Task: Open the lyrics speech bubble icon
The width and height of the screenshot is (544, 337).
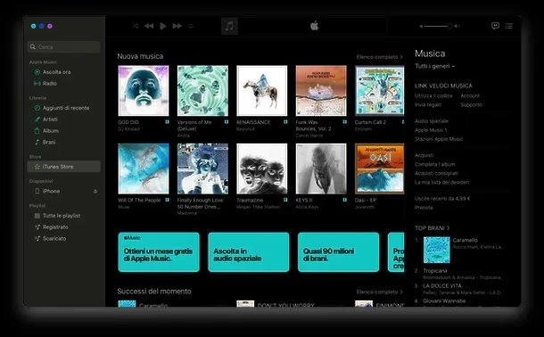Action: pos(495,26)
